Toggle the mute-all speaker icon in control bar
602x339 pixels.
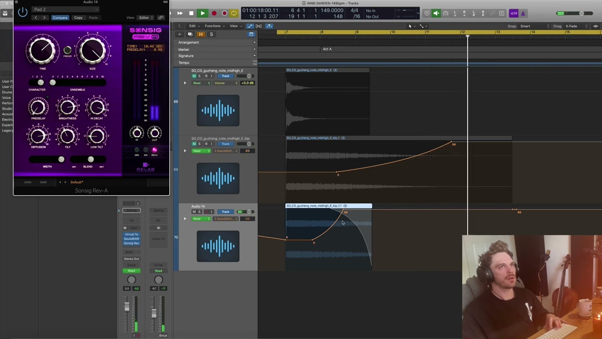point(436,13)
